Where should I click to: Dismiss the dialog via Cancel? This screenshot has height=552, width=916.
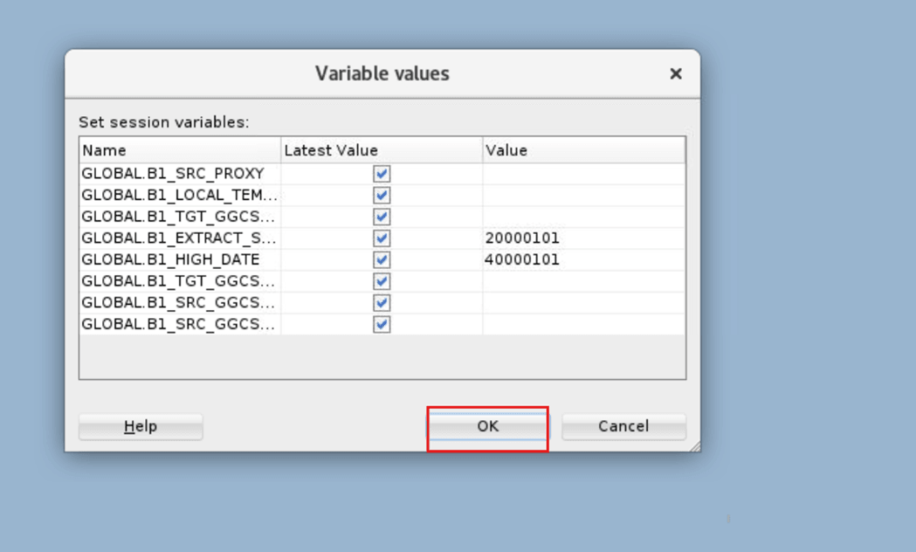[623, 426]
